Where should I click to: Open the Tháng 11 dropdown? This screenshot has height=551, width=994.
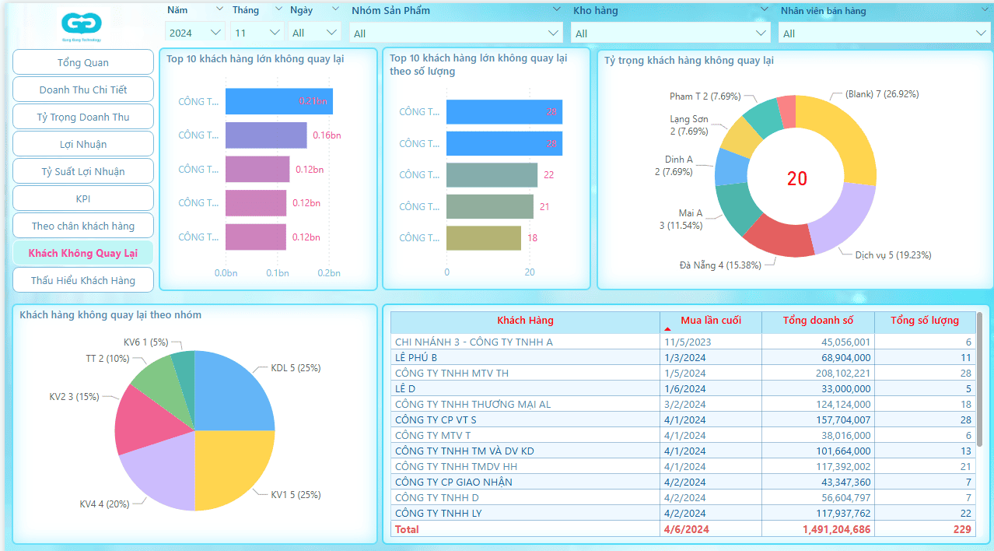pos(257,33)
